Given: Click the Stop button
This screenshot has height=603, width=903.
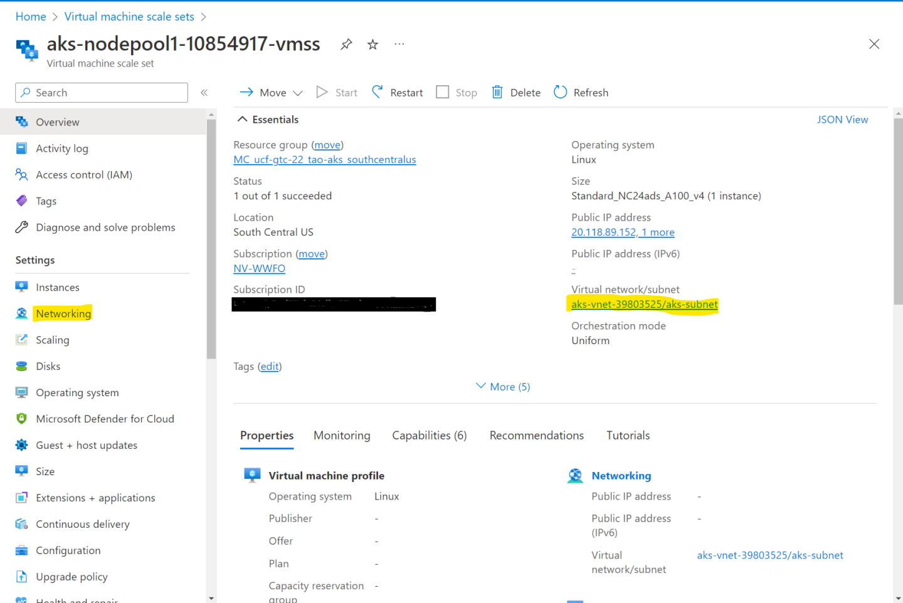Looking at the screenshot, I should click(x=457, y=93).
